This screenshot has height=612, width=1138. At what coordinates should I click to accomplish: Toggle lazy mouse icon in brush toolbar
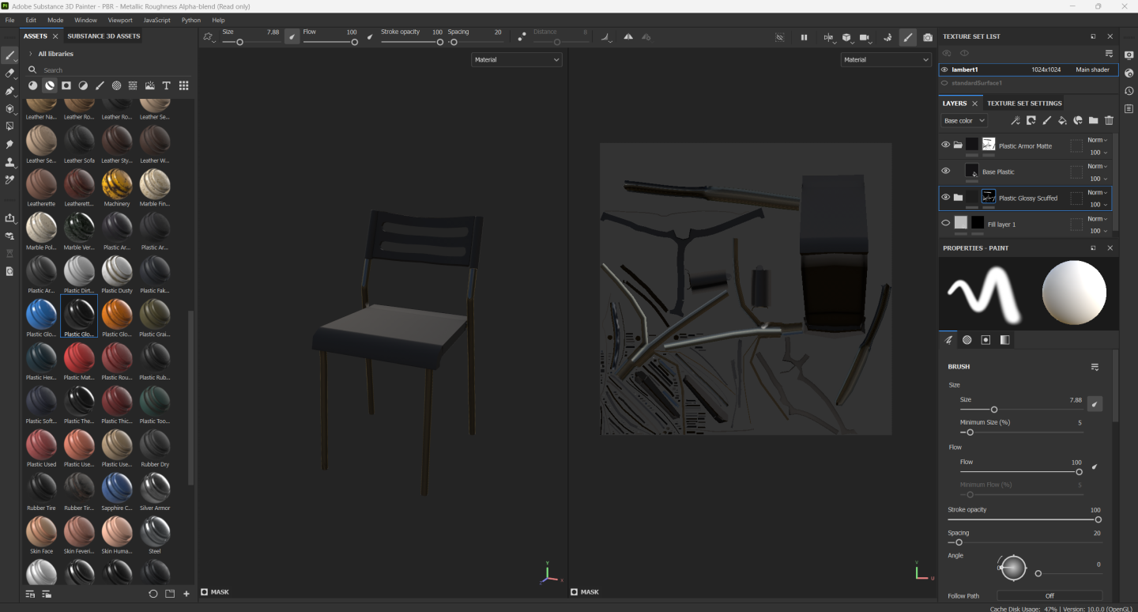(x=522, y=36)
